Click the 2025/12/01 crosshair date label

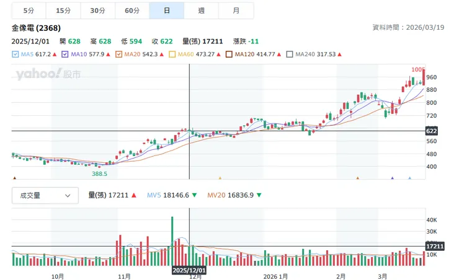click(x=189, y=271)
